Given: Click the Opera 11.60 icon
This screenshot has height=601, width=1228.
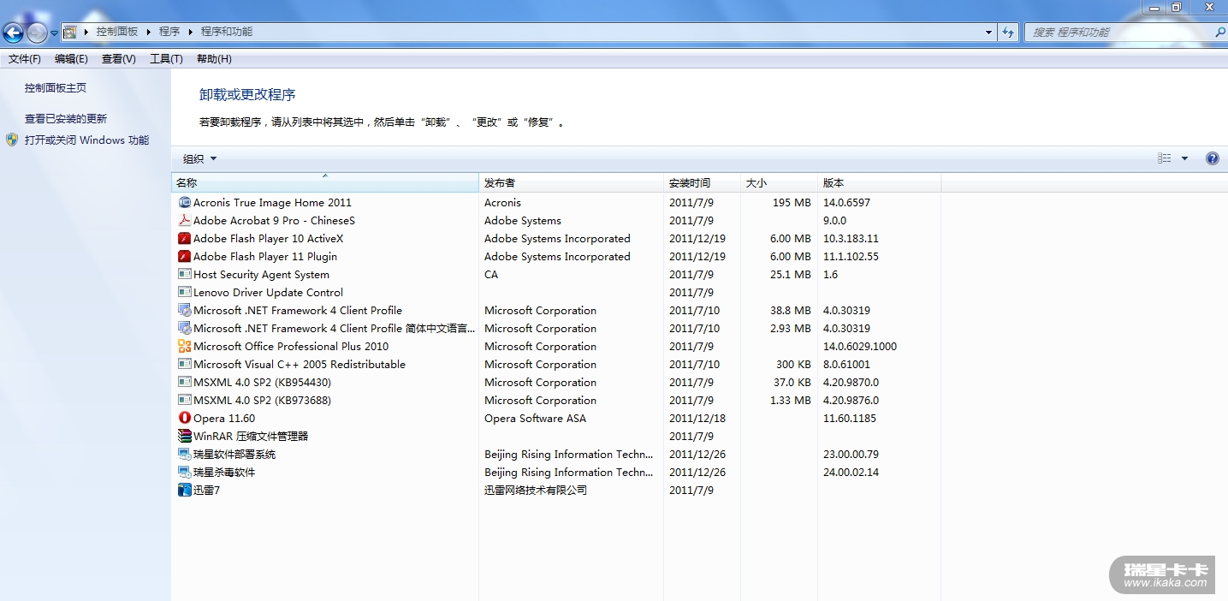Looking at the screenshot, I should click(184, 419).
